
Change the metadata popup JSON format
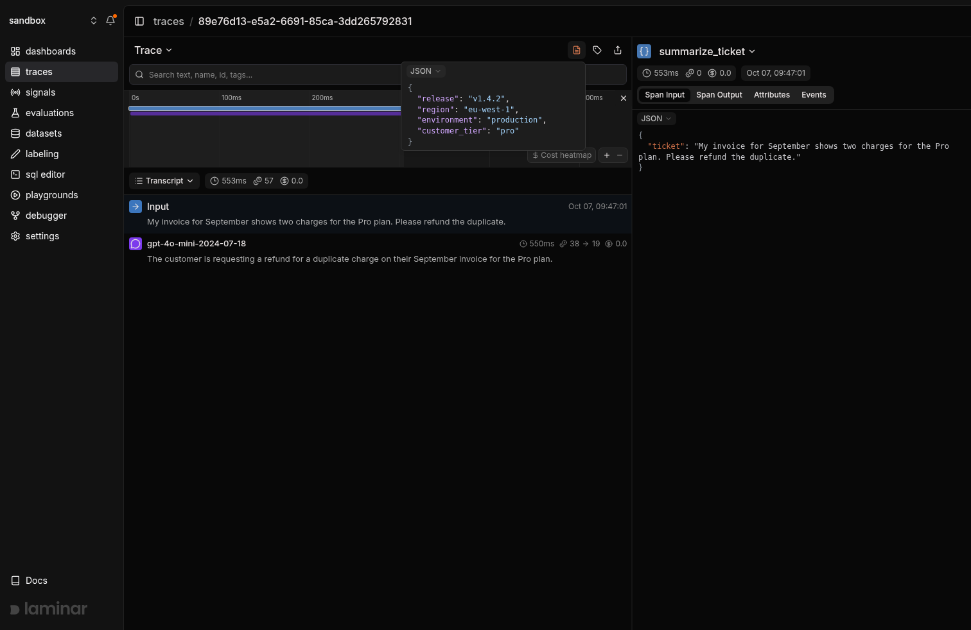pos(426,71)
